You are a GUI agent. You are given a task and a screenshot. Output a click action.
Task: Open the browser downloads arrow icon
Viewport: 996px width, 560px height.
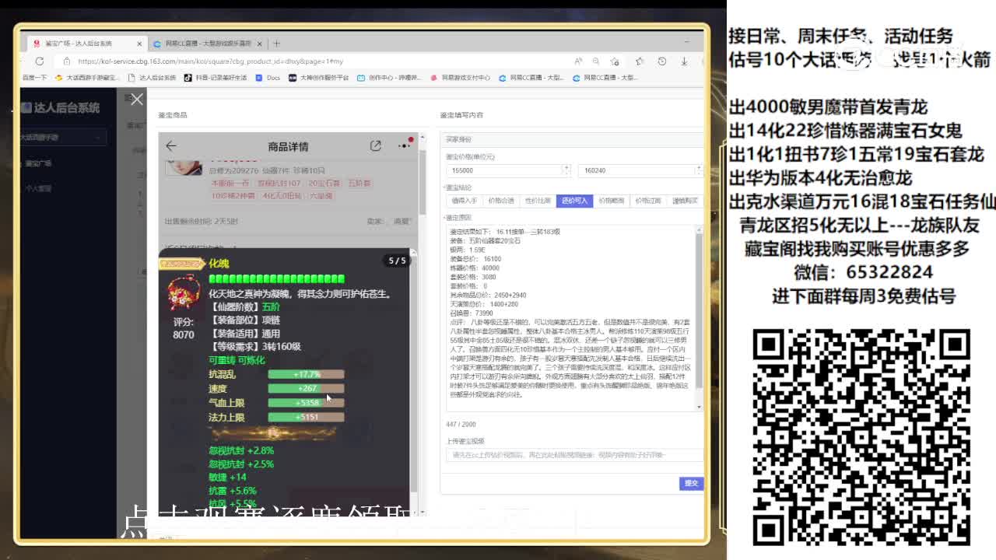685,61
